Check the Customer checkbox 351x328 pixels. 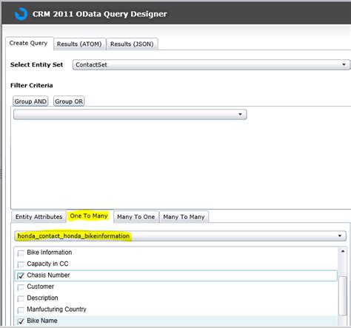point(21,287)
